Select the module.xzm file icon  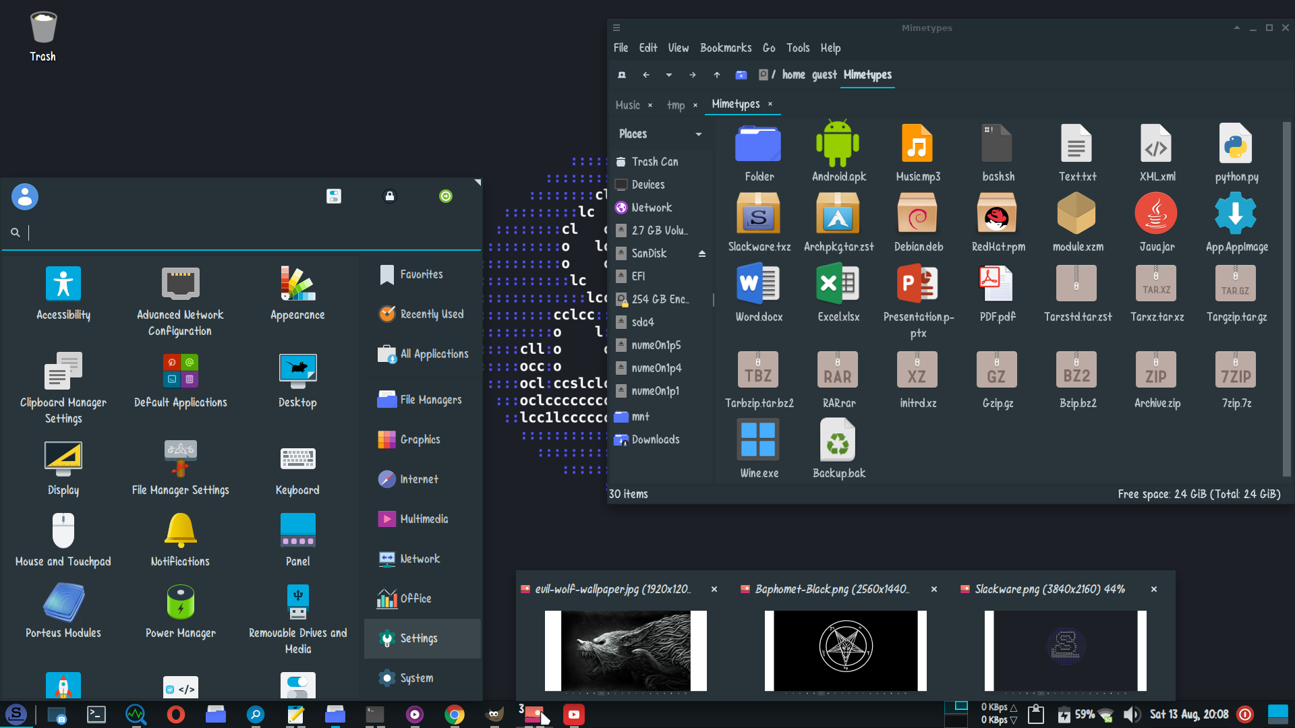(1076, 214)
